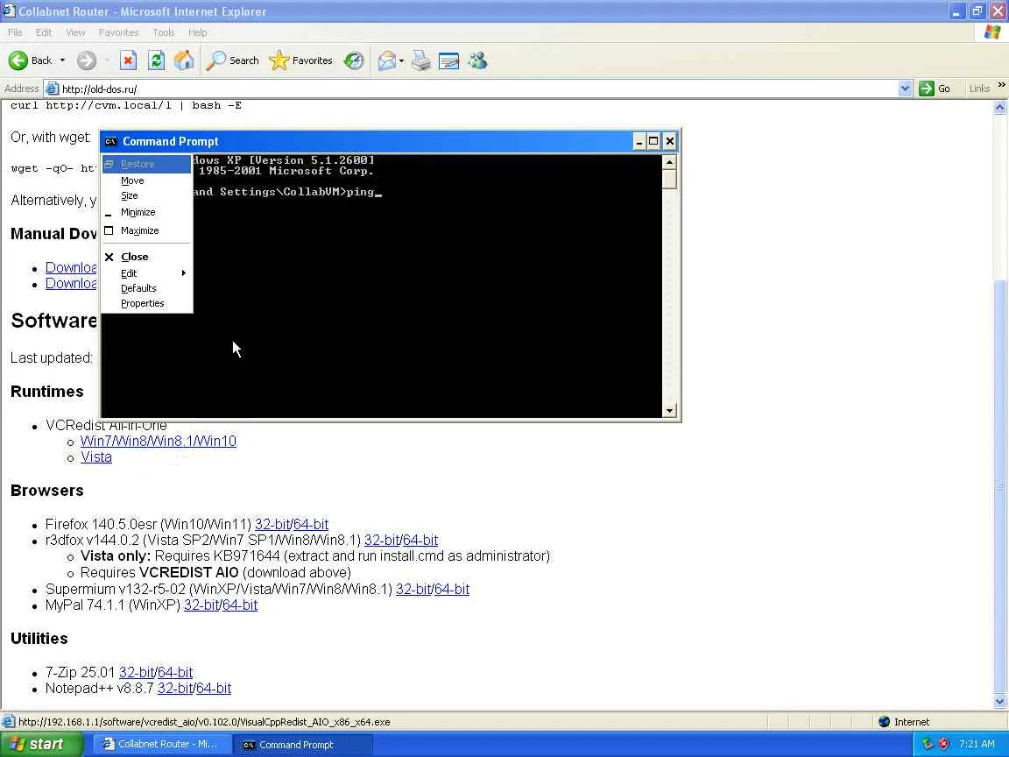Open the Win7/Win8/Win8.1/Win10 VCRedist link
The image size is (1009, 757).
(x=159, y=441)
